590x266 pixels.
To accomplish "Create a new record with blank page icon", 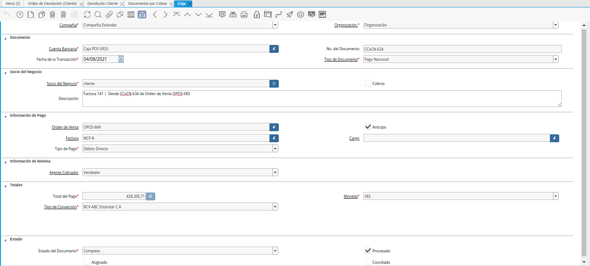I will point(30,15).
